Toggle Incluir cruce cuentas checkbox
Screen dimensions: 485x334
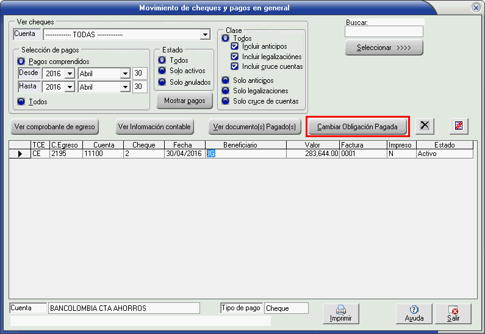click(x=235, y=66)
